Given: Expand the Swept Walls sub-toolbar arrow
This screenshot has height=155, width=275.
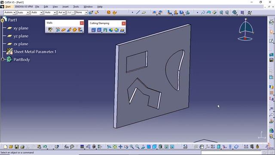Looking at the screenshot, I should 82,32.
